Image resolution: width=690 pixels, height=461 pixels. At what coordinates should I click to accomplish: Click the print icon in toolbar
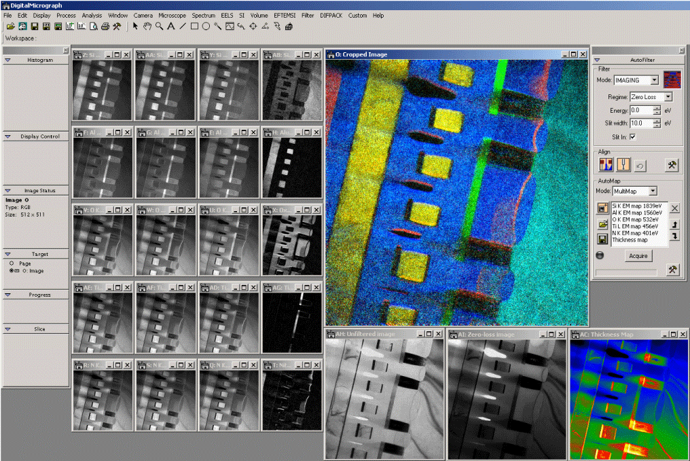[x=105, y=26]
